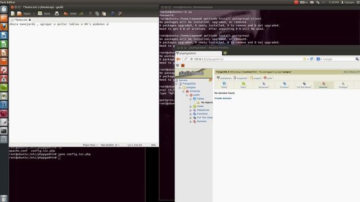
Task: Open Ubuntu Software Center from the launcher
Action: [4, 61]
